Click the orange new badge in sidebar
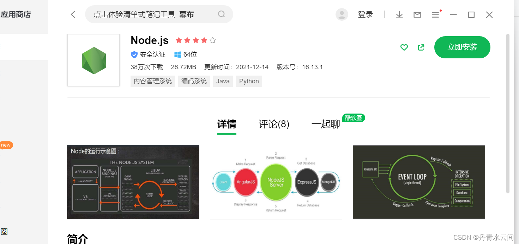 pos(6,145)
